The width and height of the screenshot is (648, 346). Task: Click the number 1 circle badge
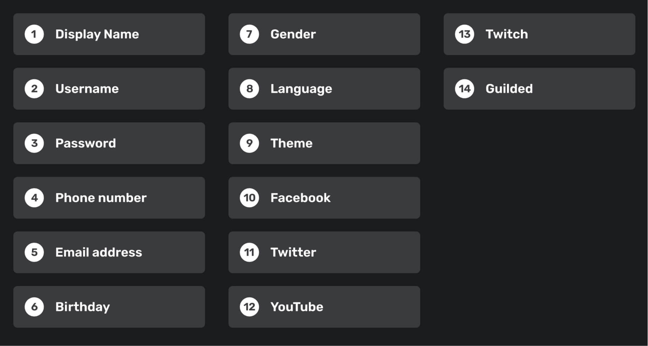tap(34, 34)
